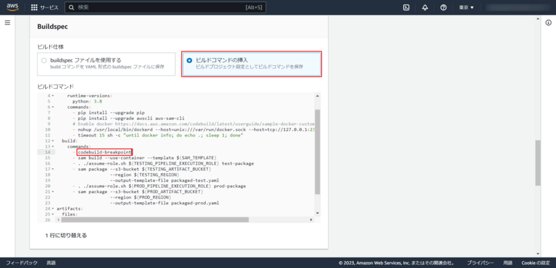Open 言語 language selector in footer
Image resolution: width=556 pixels, height=268 pixels.
pos(51,262)
